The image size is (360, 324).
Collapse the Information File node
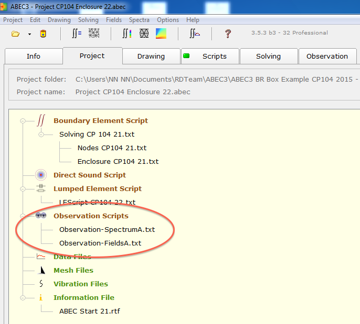[23, 298]
